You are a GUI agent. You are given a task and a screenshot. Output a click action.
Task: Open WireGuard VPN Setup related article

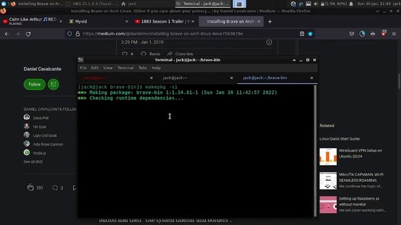pos(360,153)
